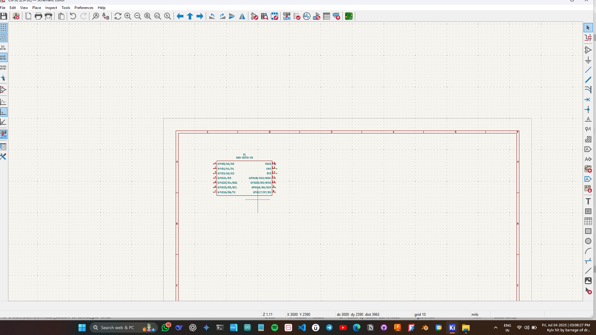Annotate schematic symbols in top toolbar
Viewport: 596px width, 335px height.
point(287,16)
